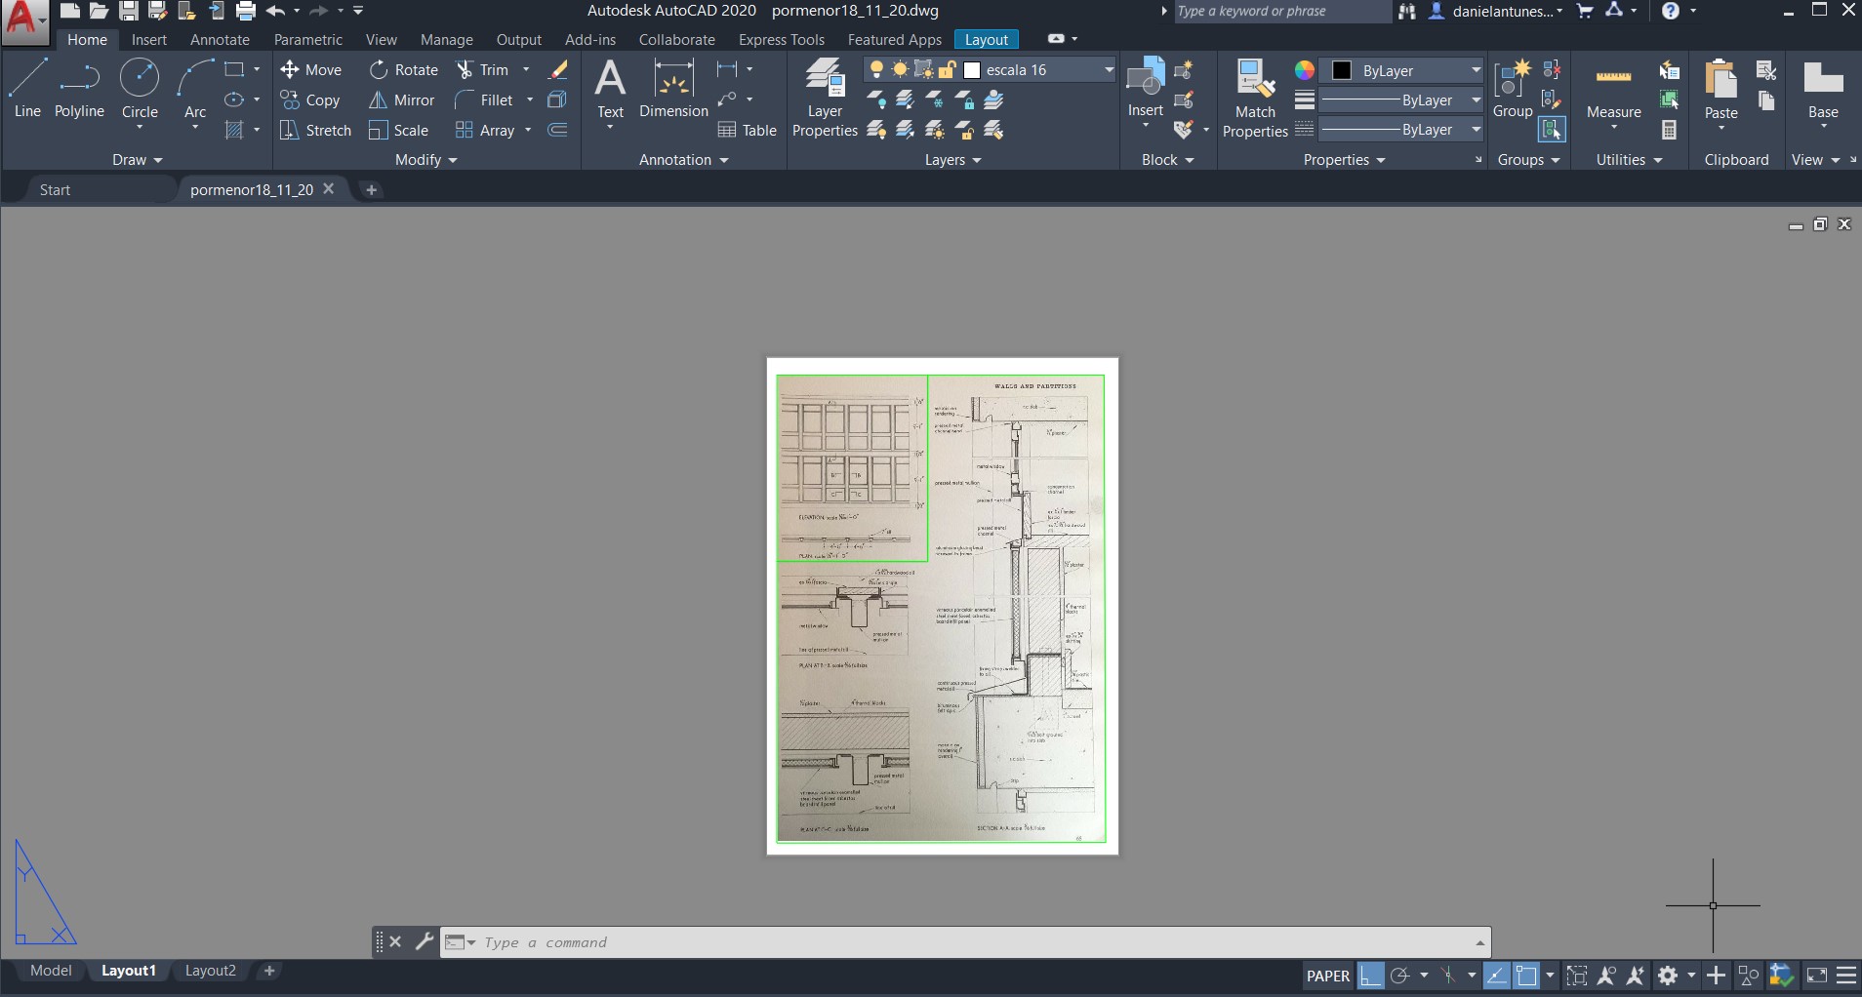Click the Scale tool
The height and width of the screenshot is (997, 1862).
point(398,130)
